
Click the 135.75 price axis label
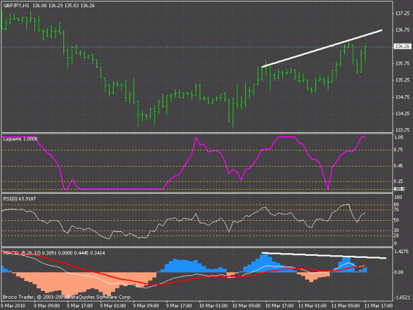[402, 63]
